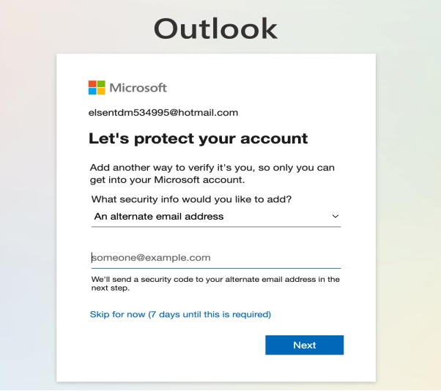
Task: Click the "Let's protect your account" heading
Action: click(x=198, y=138)
